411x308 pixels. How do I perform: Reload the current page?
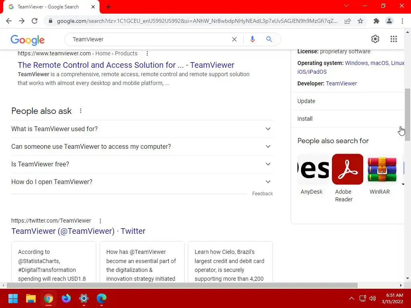click(35, 21)
